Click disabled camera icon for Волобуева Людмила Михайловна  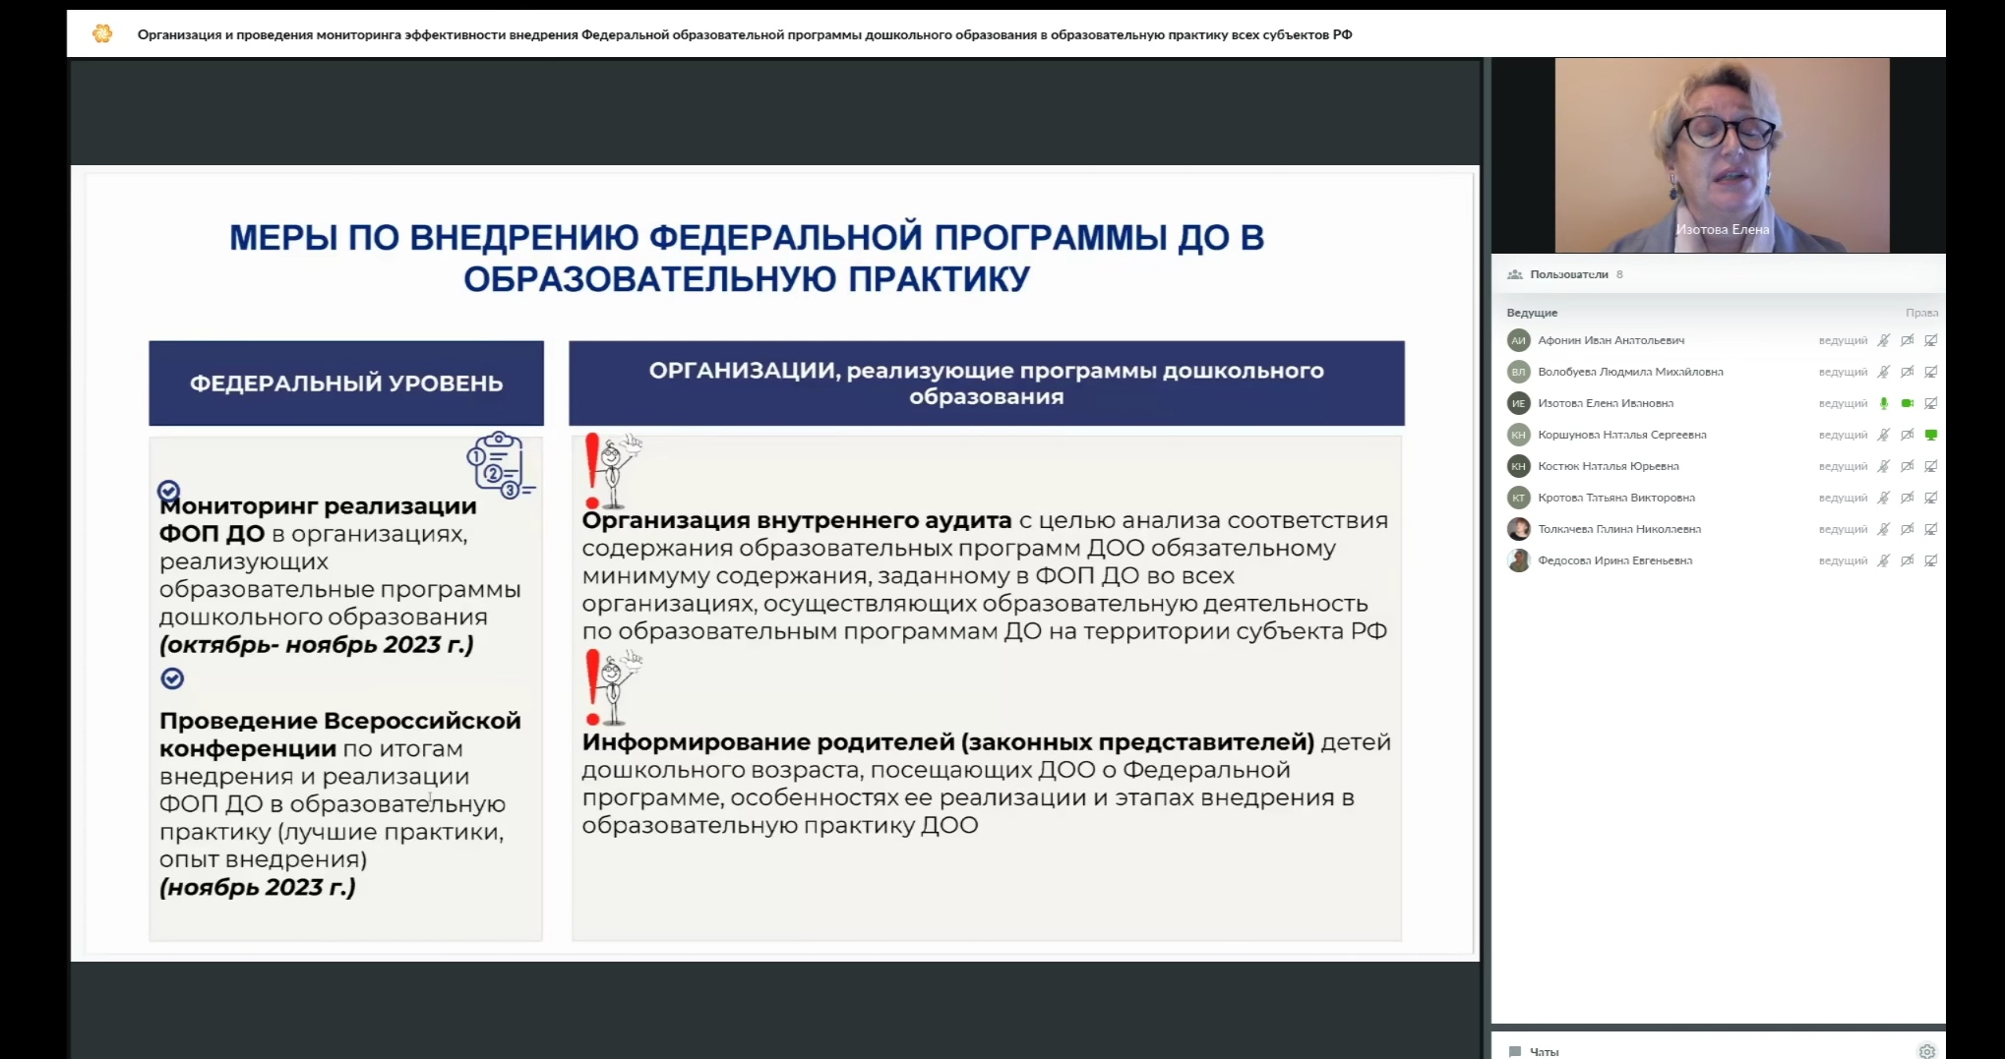[1907, 372]
